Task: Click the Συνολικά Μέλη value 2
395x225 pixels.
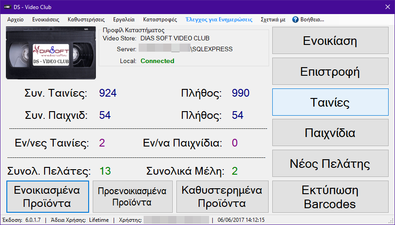Action: (235, 171)
